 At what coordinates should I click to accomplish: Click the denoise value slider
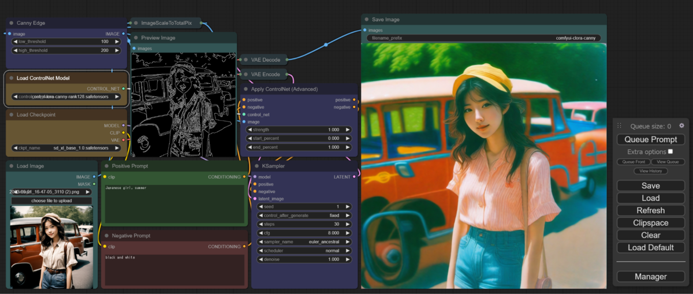click(x=304, y=260)
